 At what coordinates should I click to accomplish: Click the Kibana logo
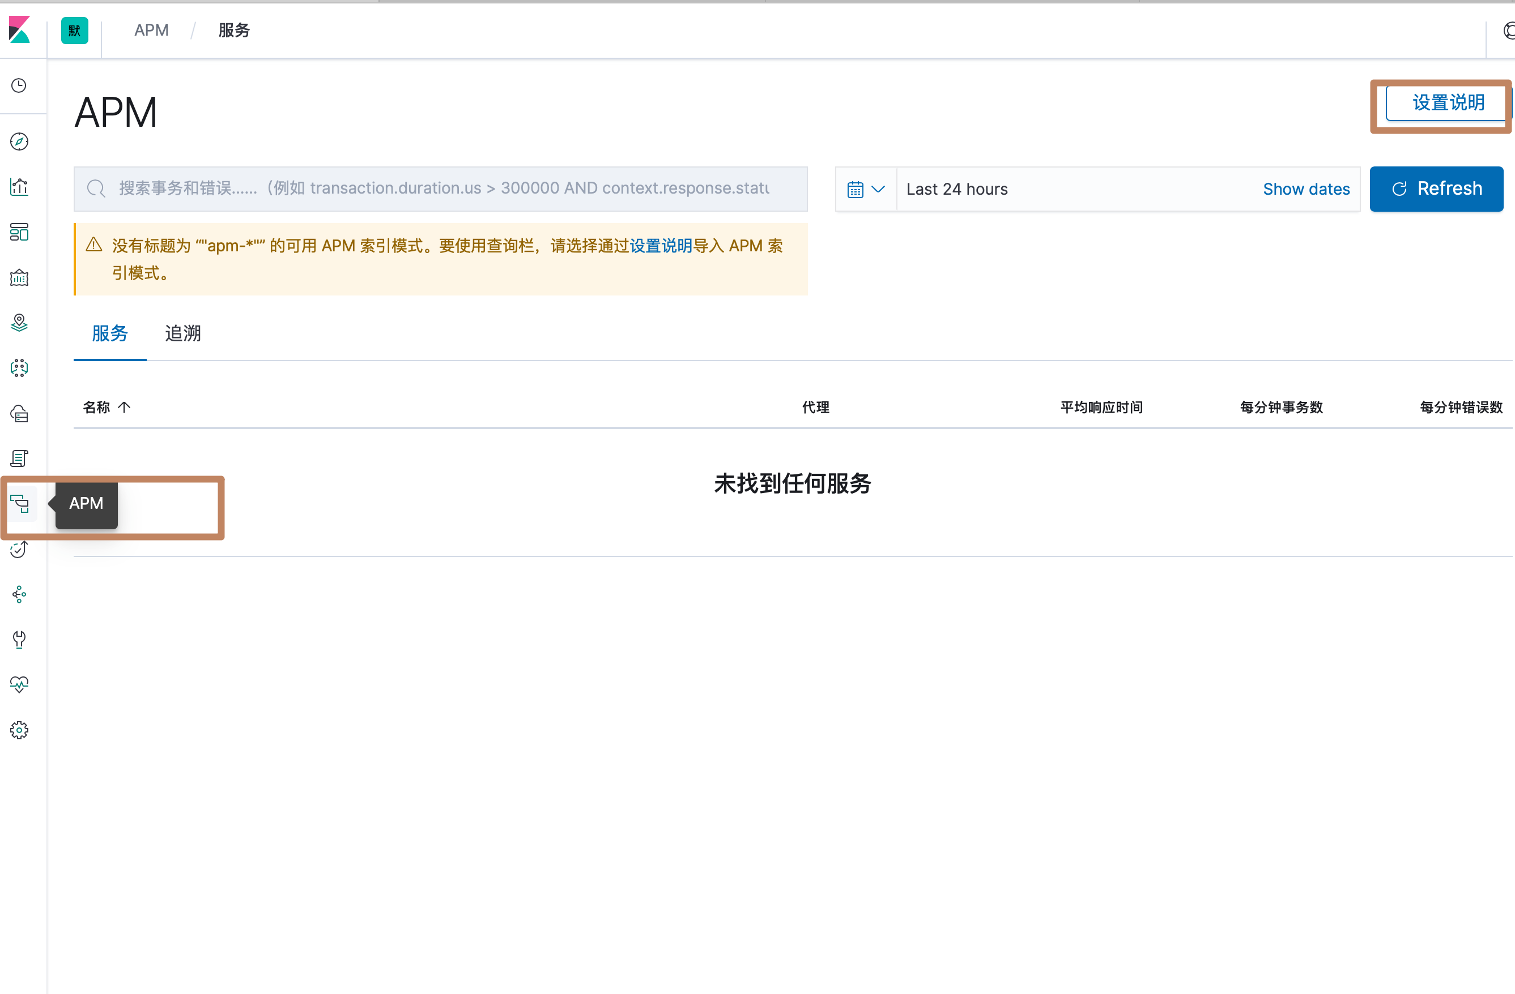(20, 30)
